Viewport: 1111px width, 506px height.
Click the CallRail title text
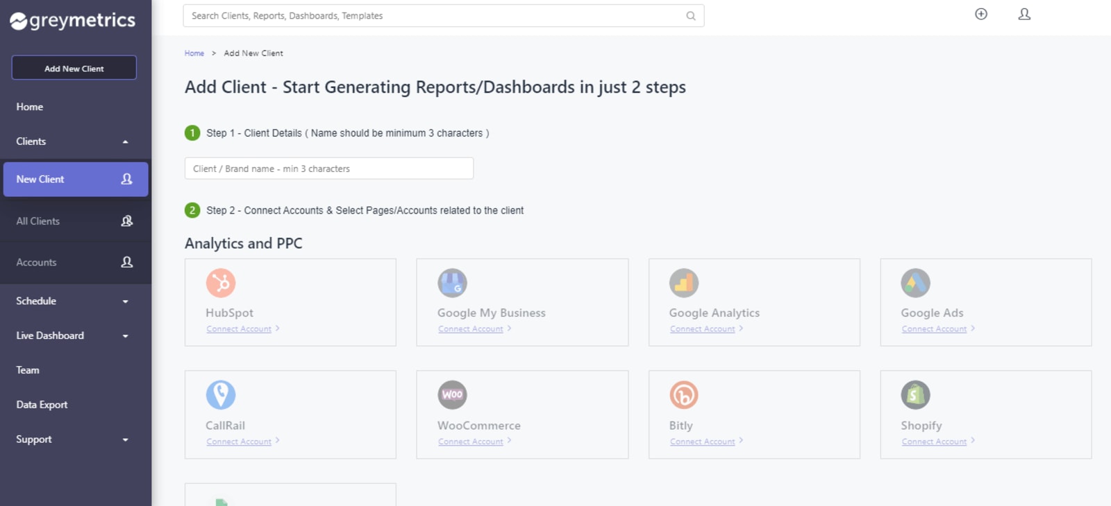click(225, 425)
